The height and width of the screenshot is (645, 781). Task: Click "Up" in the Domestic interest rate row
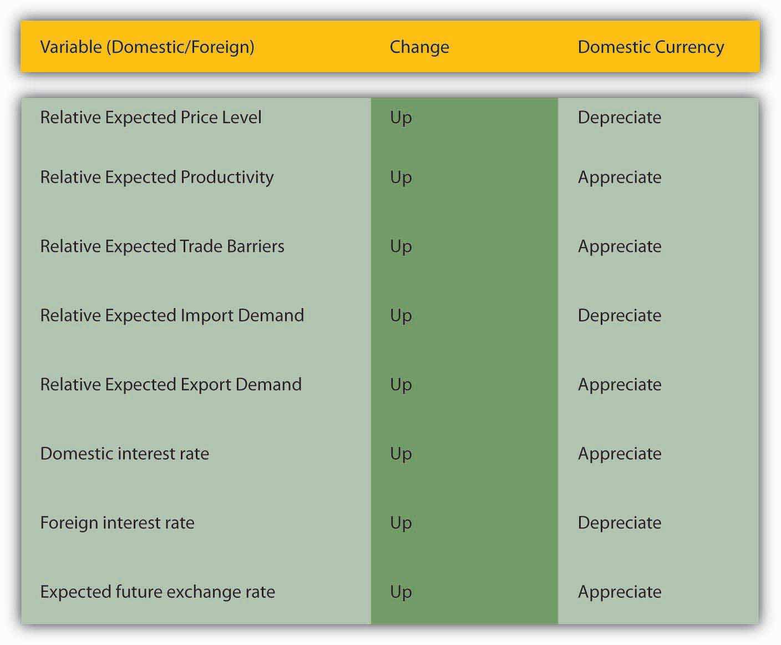click(x=400, y=454)
